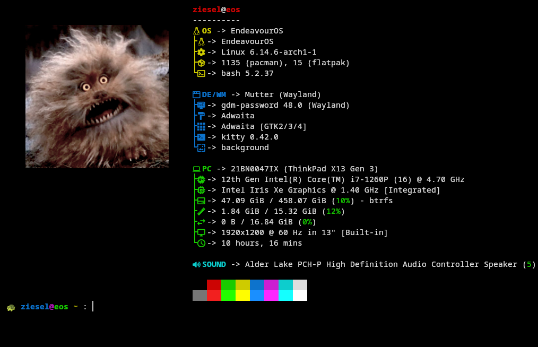
Task: Click the cyan SOUND heading label
Action: [214, 264]
